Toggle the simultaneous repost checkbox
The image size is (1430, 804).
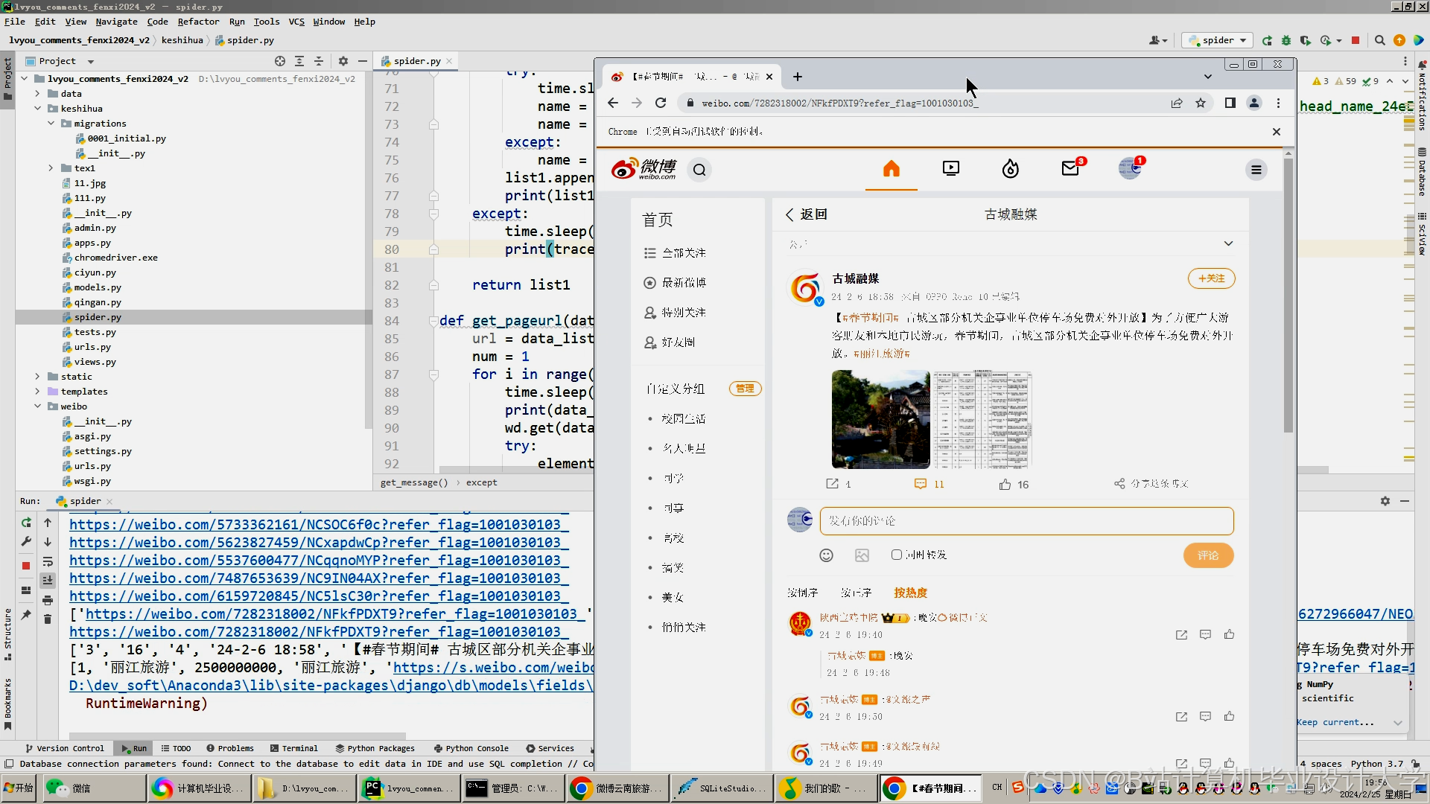click(897, 555)
